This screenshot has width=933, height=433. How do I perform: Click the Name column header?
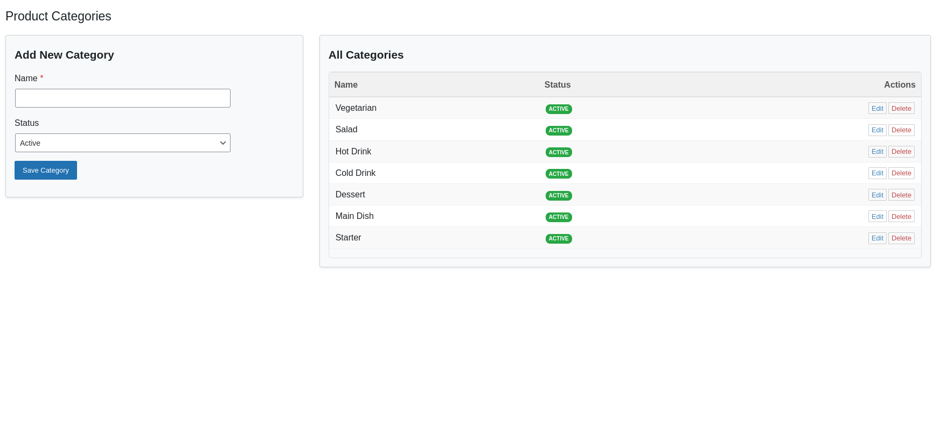(x=346, y=85)
